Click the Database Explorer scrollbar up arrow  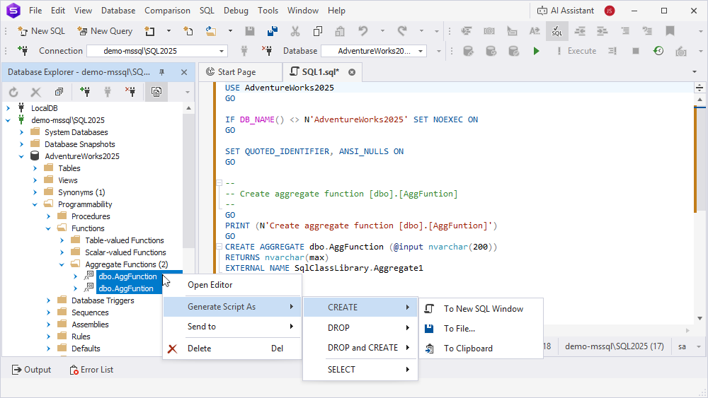pyautogui.click(x=189, y=108)
